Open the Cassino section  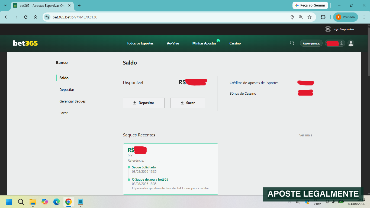pos(235,43)
